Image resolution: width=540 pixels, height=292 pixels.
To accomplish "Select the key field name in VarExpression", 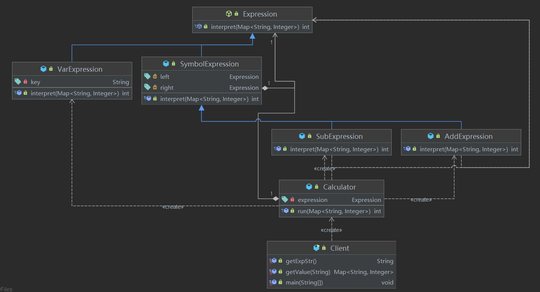I will [35, 82].
